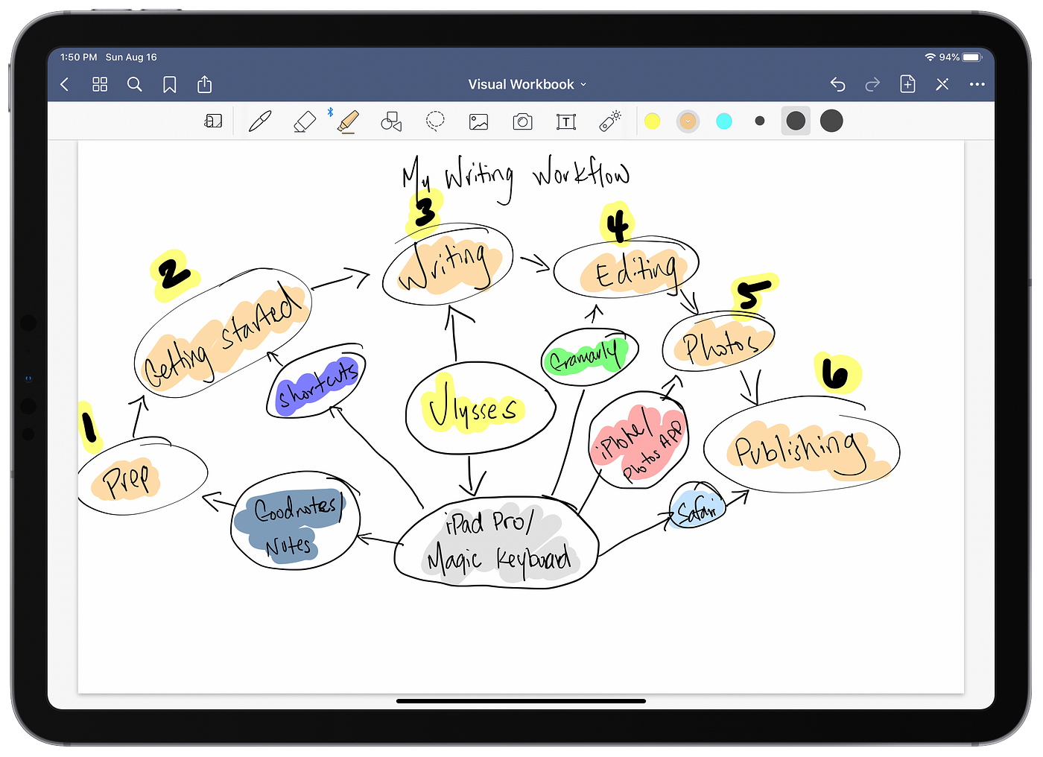This screenshot has height=757, width=1043.
Task: Select the Eraser tool
Action: click(304, 121)
